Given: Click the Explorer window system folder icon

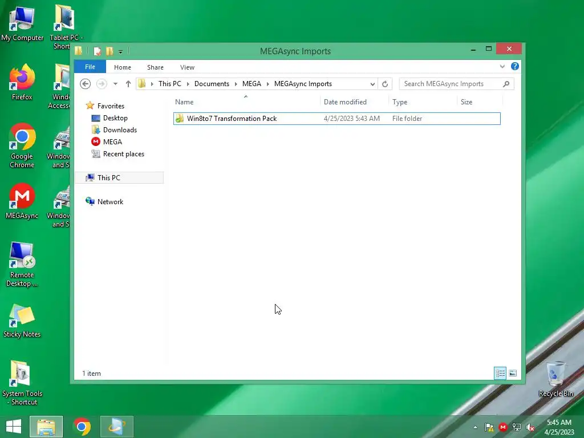Looking at the screenshot, I should pyautogui.click(x=79, y=51).
